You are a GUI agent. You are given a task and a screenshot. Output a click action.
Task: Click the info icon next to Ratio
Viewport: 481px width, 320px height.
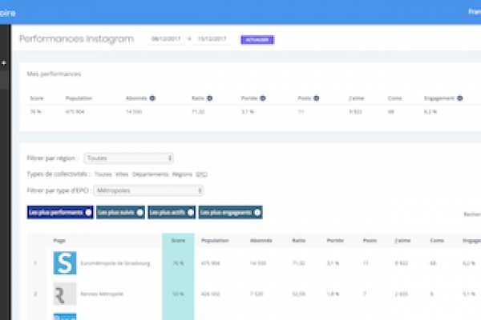210,98
